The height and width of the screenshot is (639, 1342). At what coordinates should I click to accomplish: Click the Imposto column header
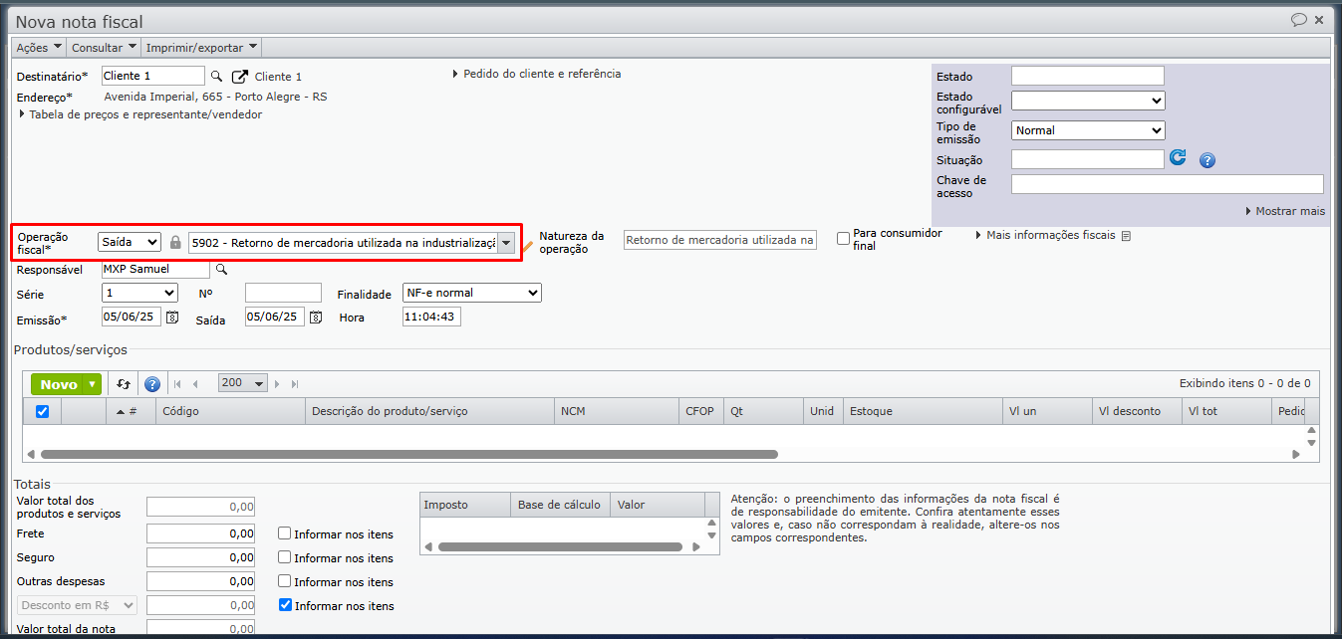(x=465, y=505)
